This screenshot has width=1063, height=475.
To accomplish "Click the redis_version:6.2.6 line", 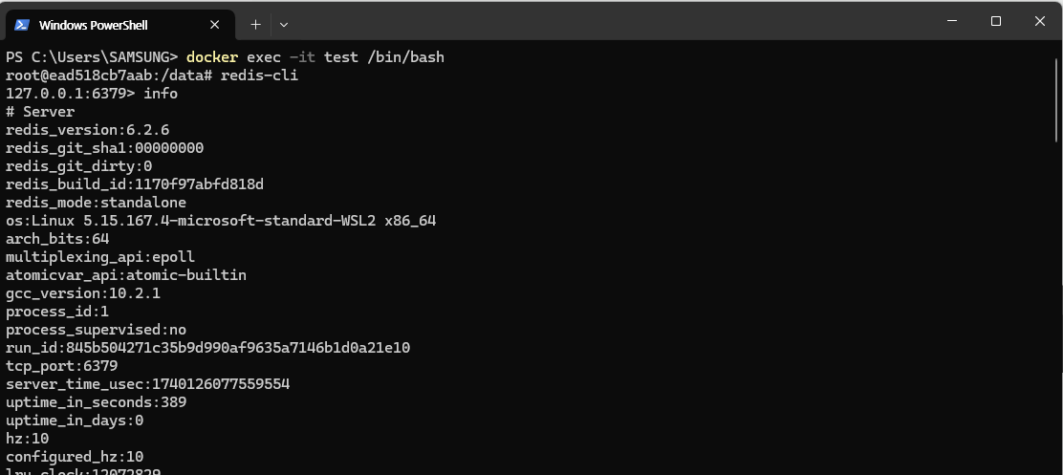I will [87, 130].
